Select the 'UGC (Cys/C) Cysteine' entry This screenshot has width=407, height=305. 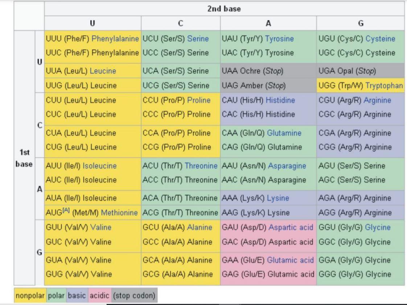(357, 53)
